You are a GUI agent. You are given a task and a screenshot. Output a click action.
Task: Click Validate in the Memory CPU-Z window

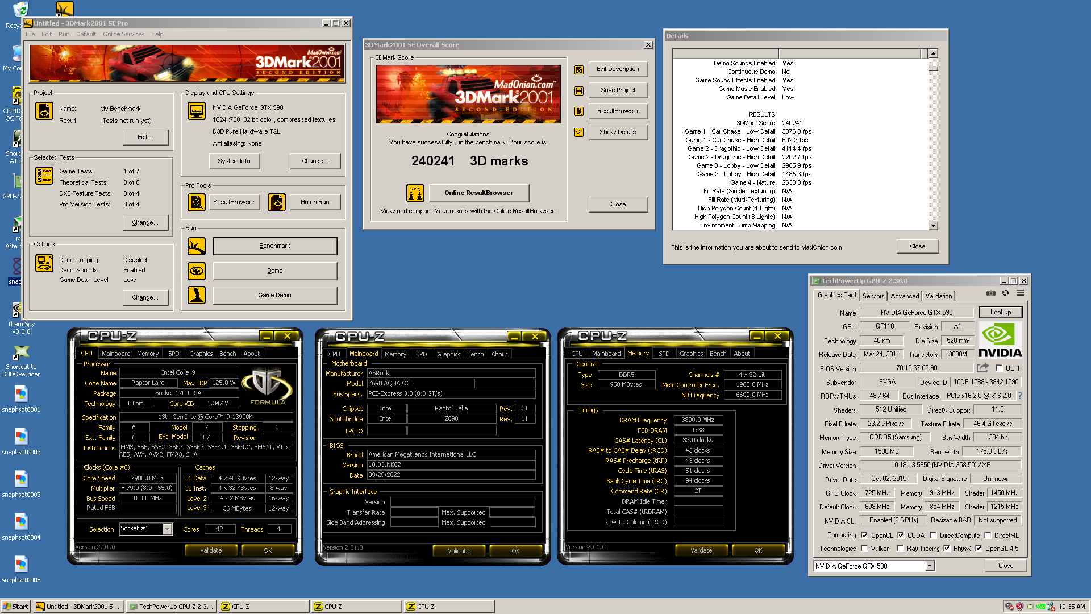(x=701, y=550)
